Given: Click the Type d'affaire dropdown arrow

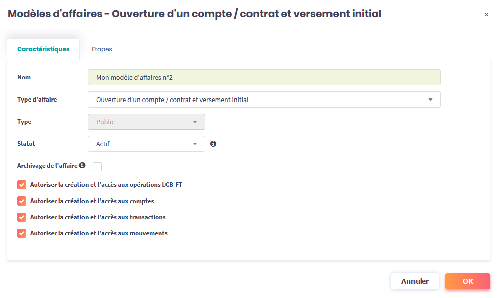Looking at the screenshot, I should pos(430,100).
